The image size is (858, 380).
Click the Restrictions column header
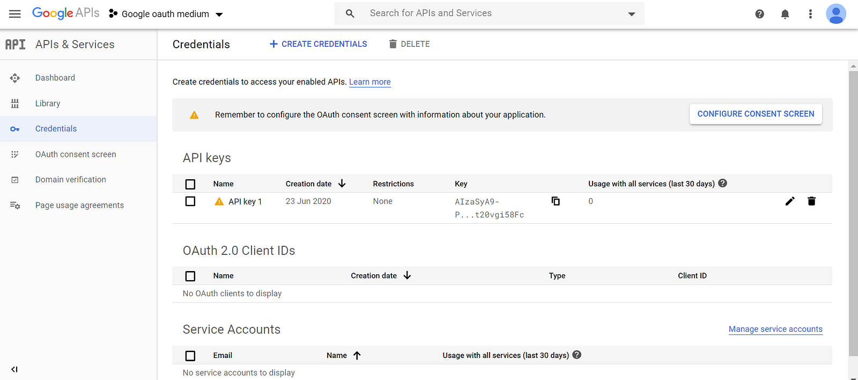pyautogui.click(x=394, y=184)
